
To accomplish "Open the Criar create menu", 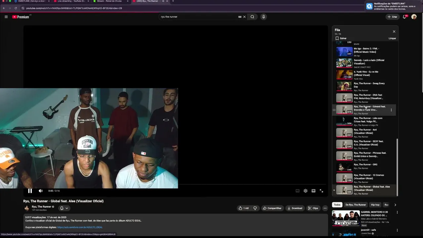I will click(x=392, y=17).
